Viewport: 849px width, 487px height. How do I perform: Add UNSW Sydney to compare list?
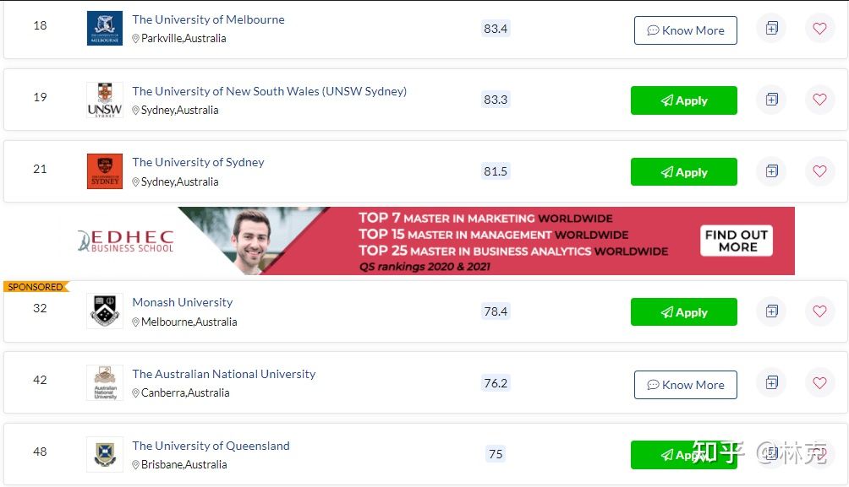click(771, 100)
